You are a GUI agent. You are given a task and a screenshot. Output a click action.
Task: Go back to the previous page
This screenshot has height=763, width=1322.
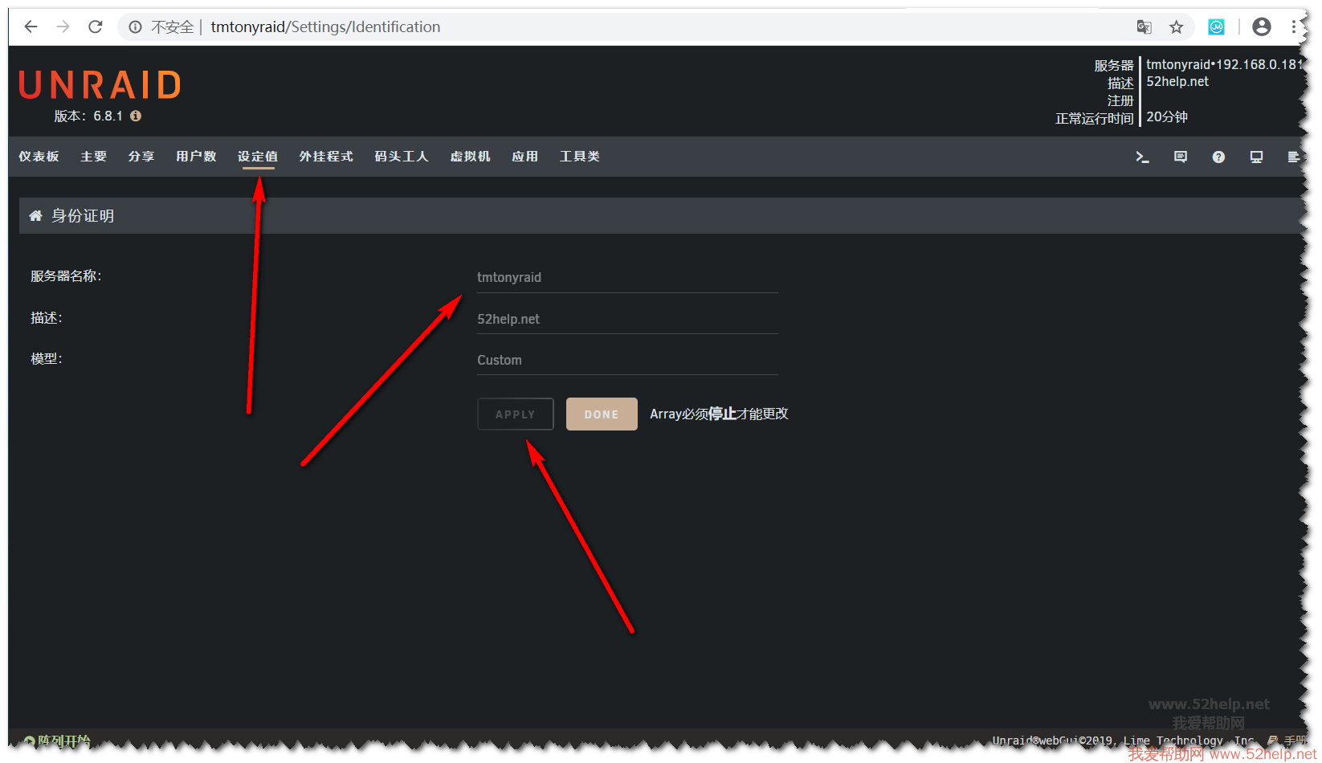[31, 27]
